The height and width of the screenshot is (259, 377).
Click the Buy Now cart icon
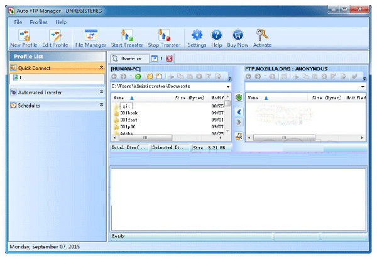(x=238, y=35)
